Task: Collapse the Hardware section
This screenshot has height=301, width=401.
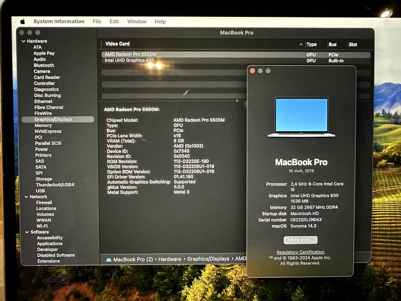Action: click(23, 41)
